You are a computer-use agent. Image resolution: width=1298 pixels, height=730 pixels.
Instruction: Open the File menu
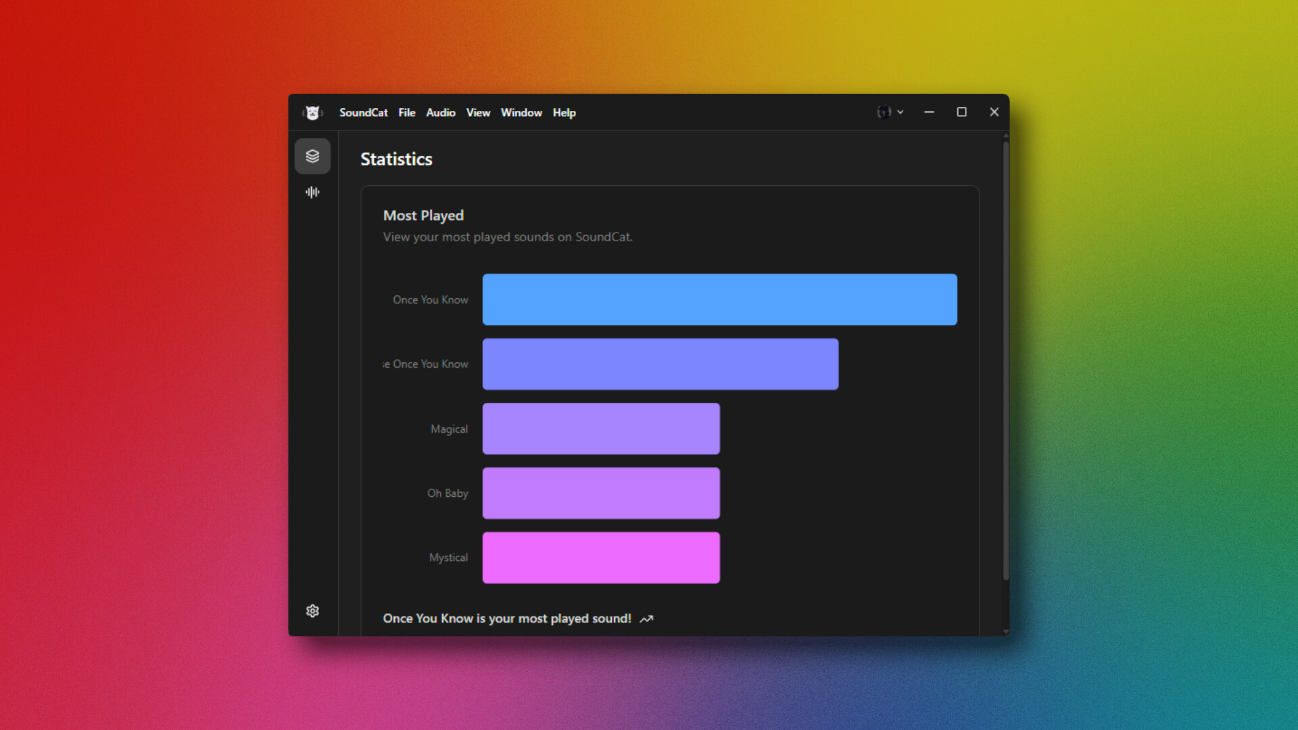coord(406,112)
